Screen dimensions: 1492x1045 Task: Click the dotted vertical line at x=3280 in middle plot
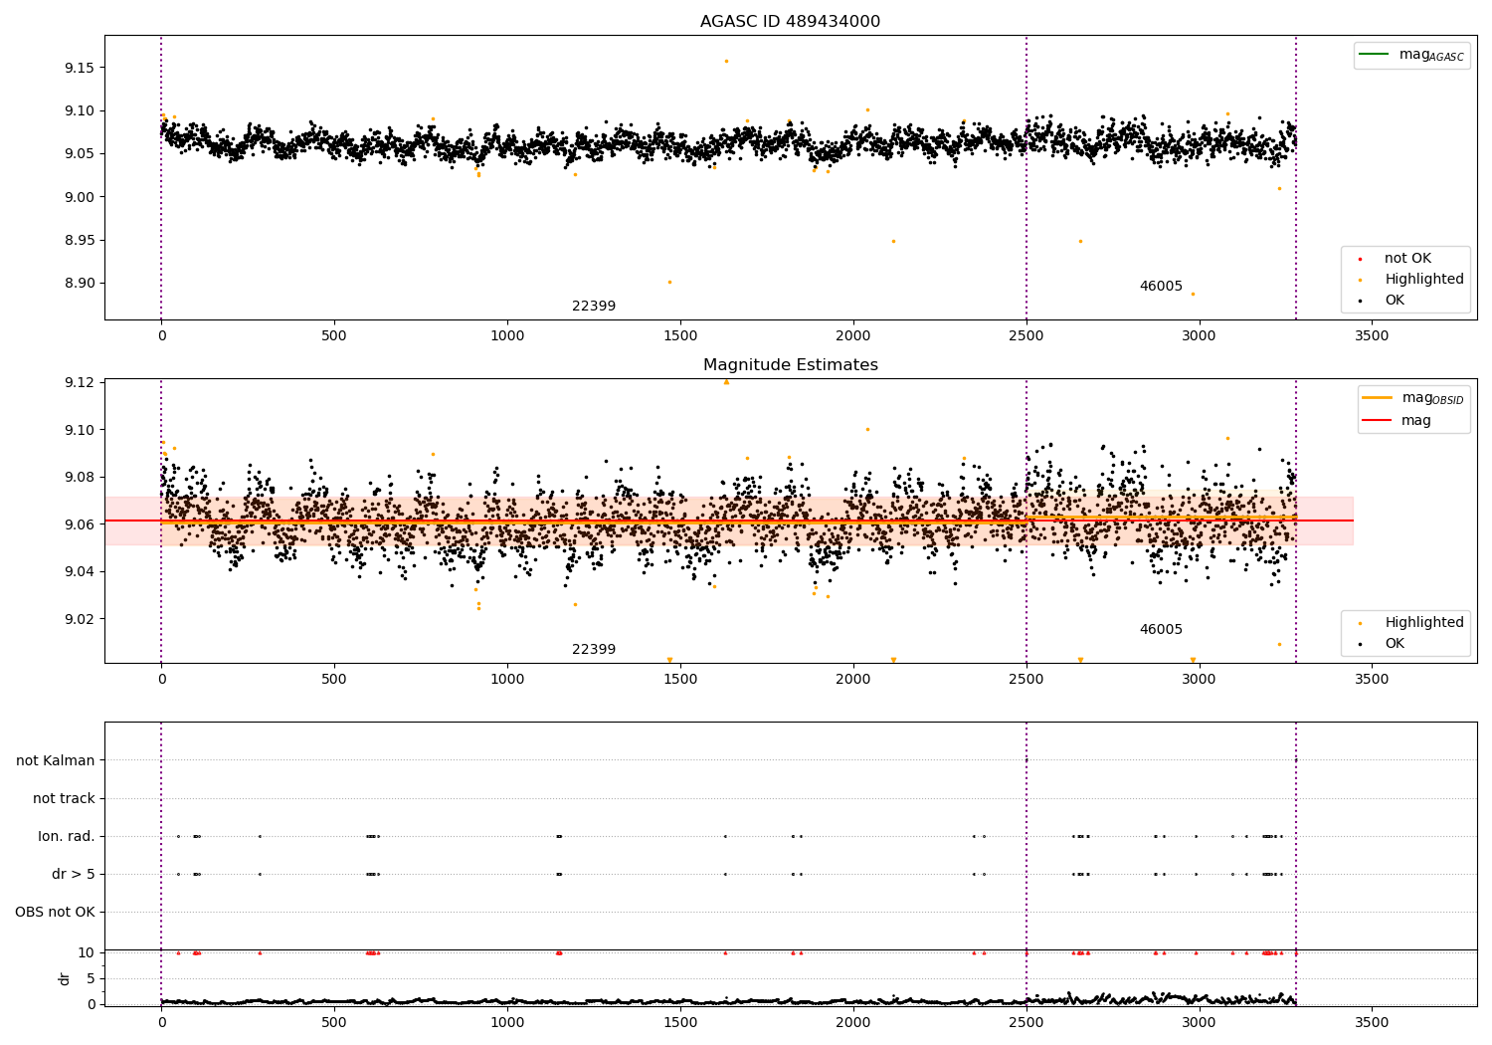pos(1296,521)
